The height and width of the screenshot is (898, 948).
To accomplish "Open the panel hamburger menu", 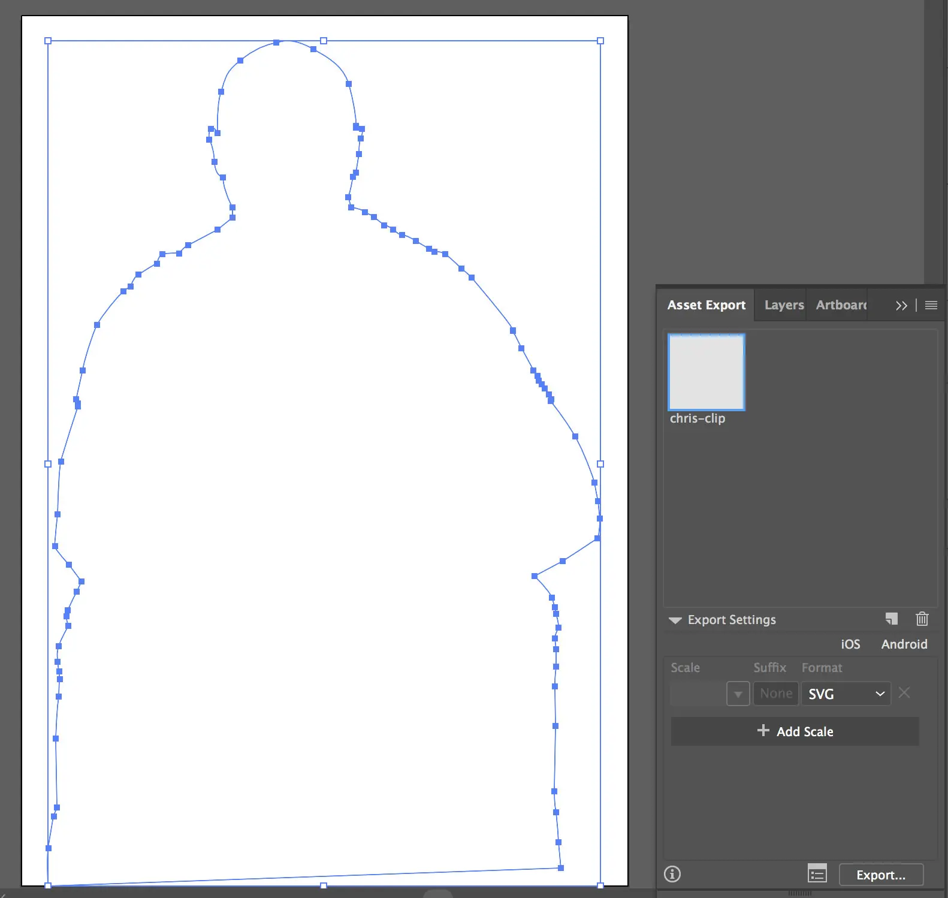I will (931, 305).
